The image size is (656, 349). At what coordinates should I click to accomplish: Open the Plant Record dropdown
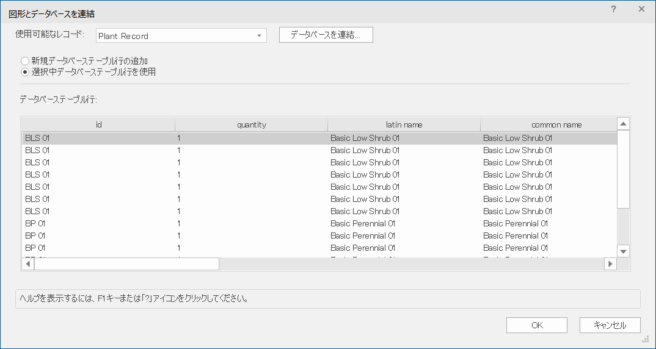[181, 36]
